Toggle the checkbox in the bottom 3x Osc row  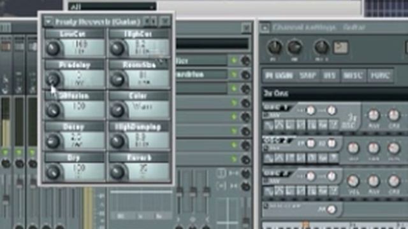pyautogui.click(x=266, y=206)
